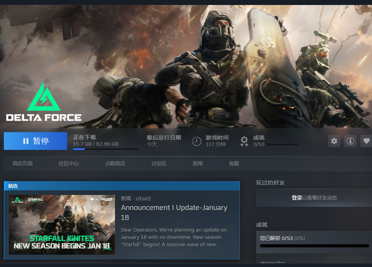
Task: Select the 客服 support tab
Action: 234,163
